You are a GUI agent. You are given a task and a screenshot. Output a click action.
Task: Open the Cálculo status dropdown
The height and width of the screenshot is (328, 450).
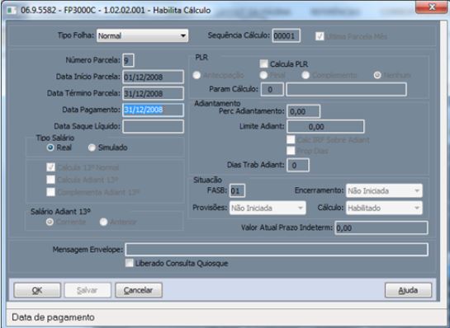tap(384, 208)
